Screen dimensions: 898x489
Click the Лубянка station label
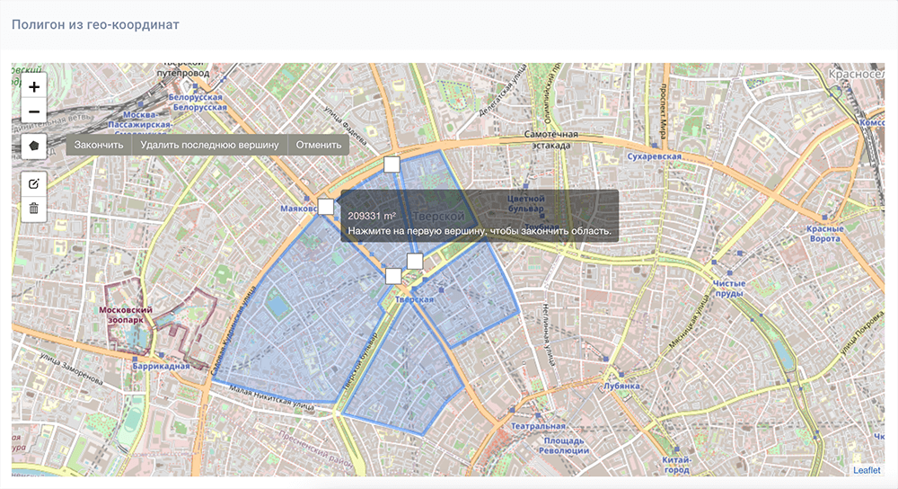621,387
